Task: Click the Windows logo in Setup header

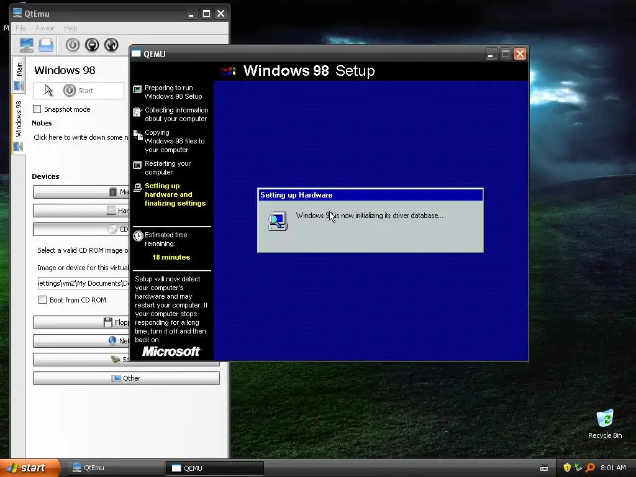Action: tap(228, 71)
